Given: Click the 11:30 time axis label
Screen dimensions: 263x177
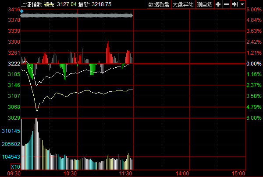Looking at the screenshot, I should point(126,174).
